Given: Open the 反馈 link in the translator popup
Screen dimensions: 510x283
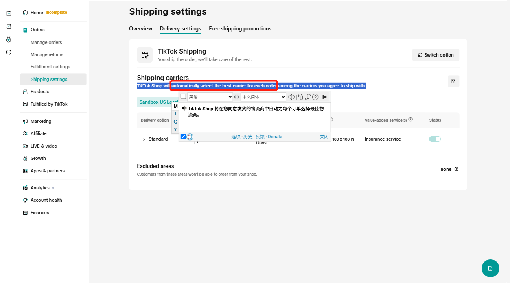Looking at the screenshot, I should point(260,137).
